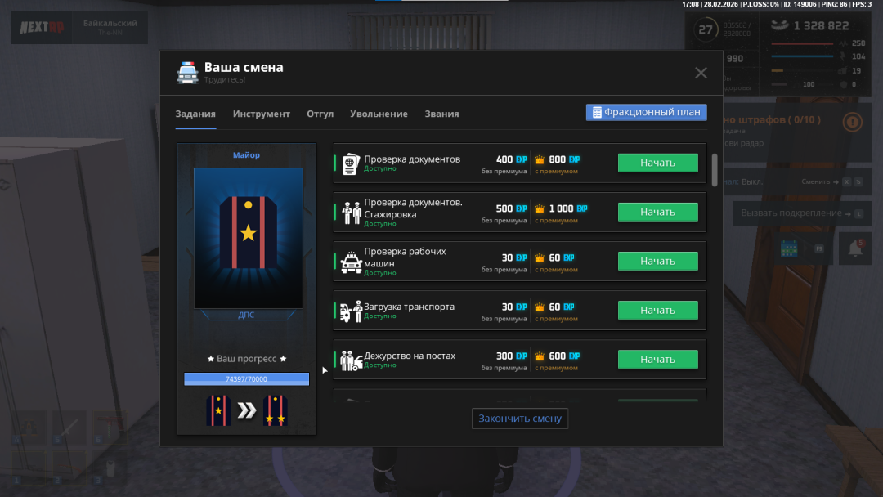Start the Дежурство на постах task
Screen dimensions: 883x497
tap(657, 360)
